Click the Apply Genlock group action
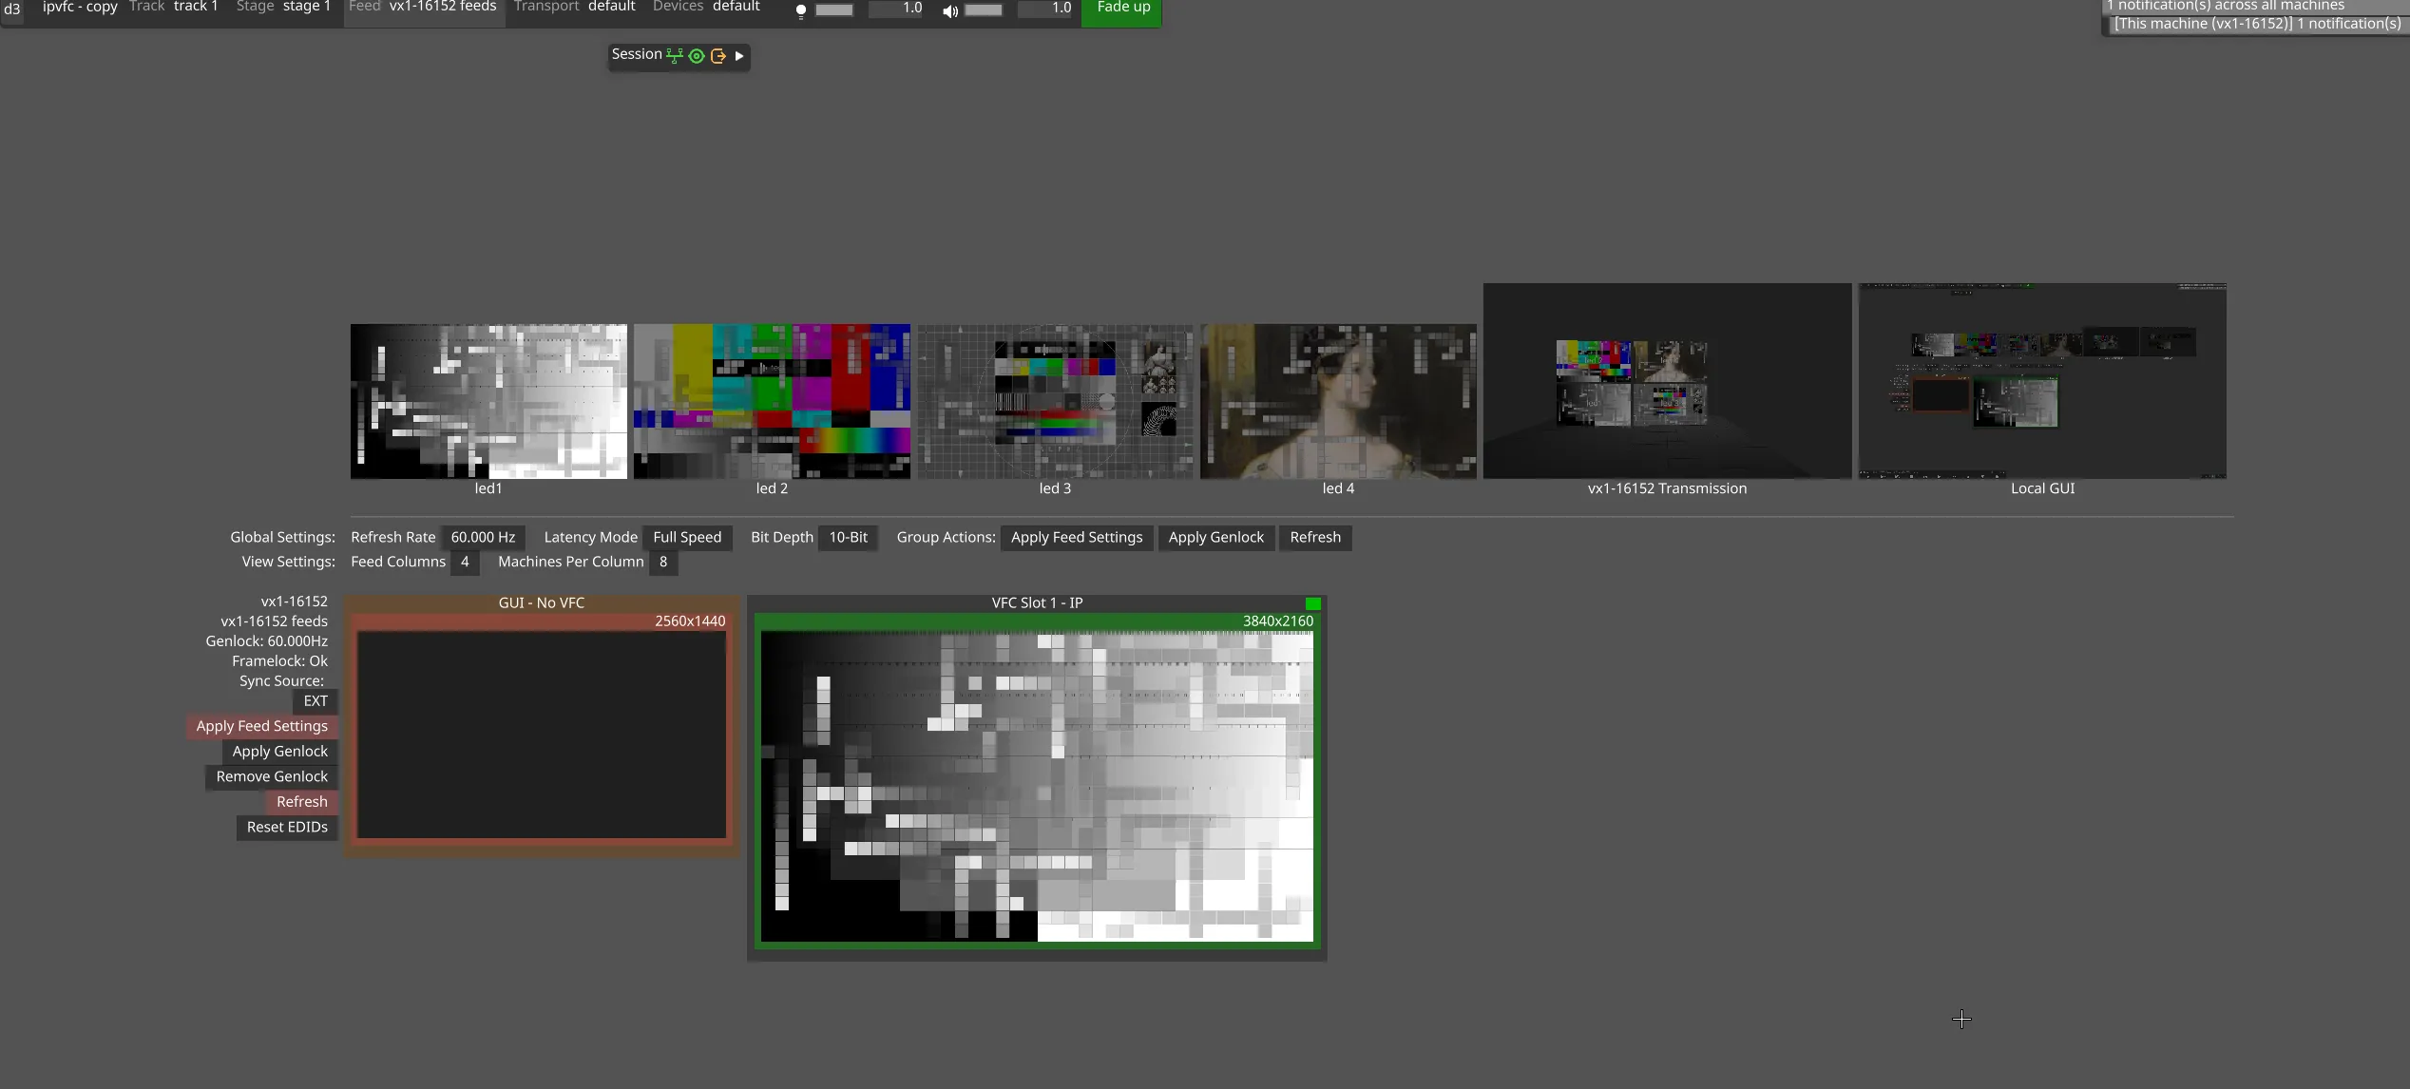The width and height of the screenshot is (2410, 1089). 1215,536
